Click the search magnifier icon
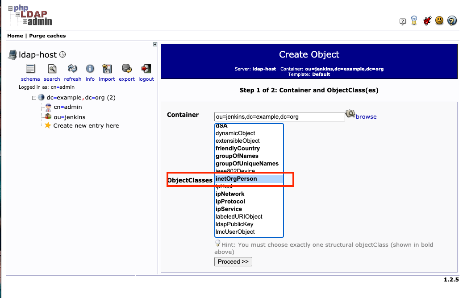 52,69
